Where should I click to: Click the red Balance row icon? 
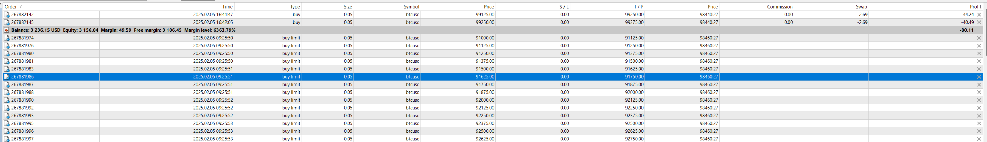tap(6, 30)
